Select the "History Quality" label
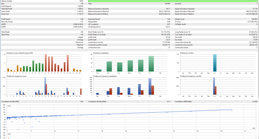Image resolution: width=259 pixels, height=139 pixels. (7, 1)
